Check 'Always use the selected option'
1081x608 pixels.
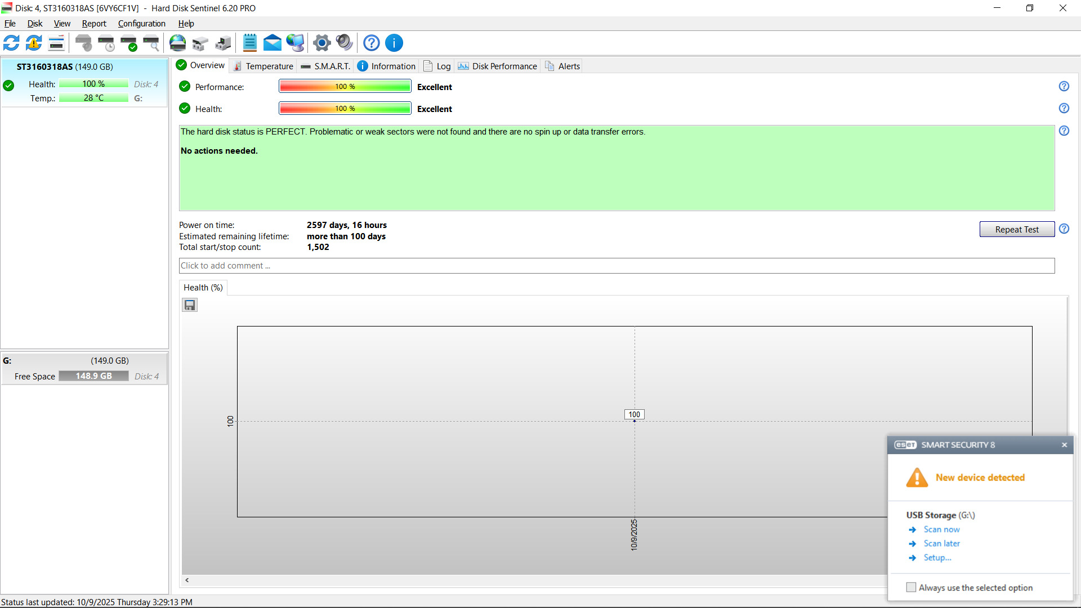pyautogui.click(x=911, y=587)
